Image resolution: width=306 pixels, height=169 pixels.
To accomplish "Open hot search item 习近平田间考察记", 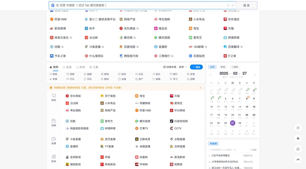I will (221, 156).
